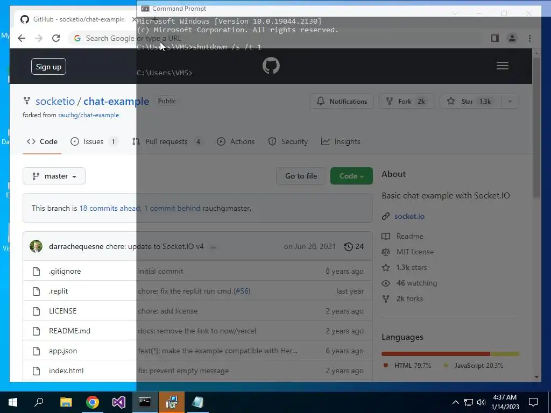Star the repository

tap(471, 102)
